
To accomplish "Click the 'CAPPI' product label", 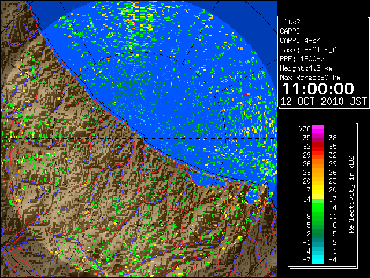I will click(x=290, y=31).
